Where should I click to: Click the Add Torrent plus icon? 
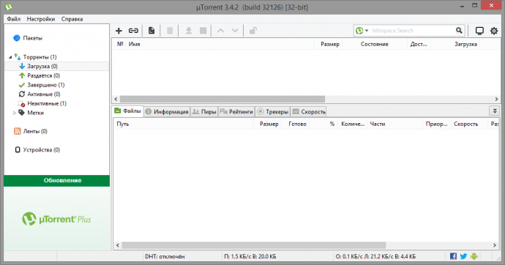(x=119, y=31)
